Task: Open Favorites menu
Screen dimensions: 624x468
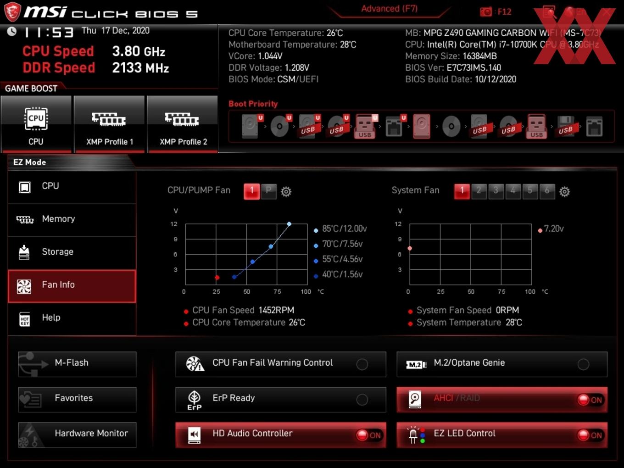Action: [x=77, y=400]
